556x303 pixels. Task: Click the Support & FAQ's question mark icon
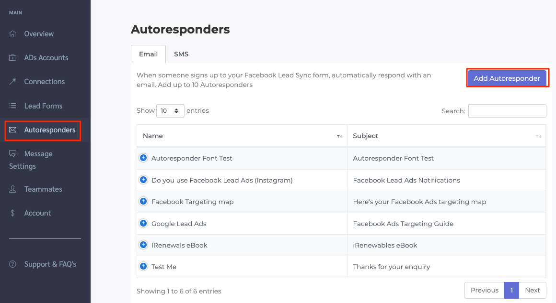coord(12,264)
